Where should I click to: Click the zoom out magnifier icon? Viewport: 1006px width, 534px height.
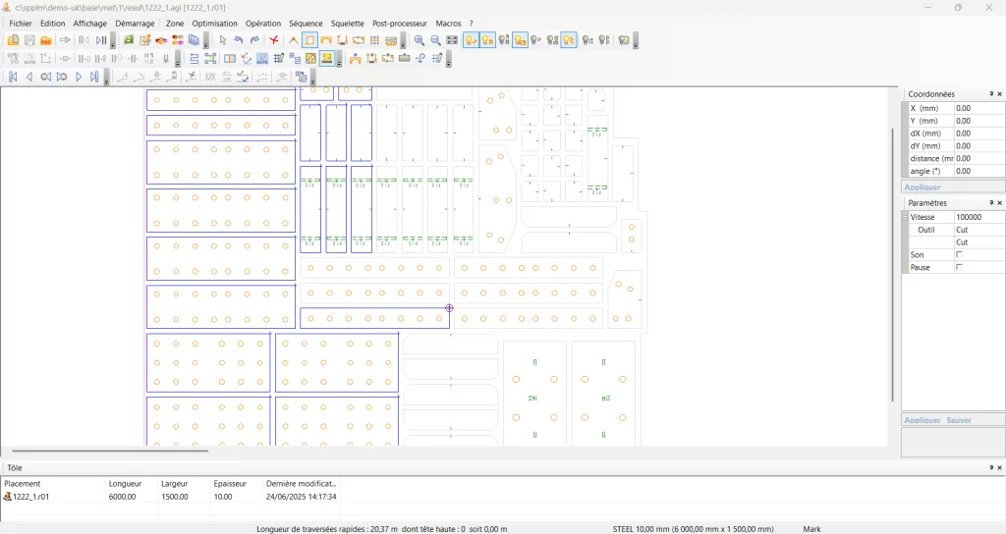[435, 40]
